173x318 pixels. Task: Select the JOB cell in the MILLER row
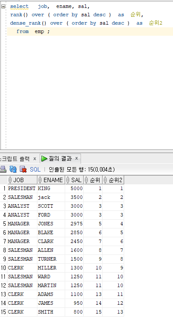[x=22, y=268]
